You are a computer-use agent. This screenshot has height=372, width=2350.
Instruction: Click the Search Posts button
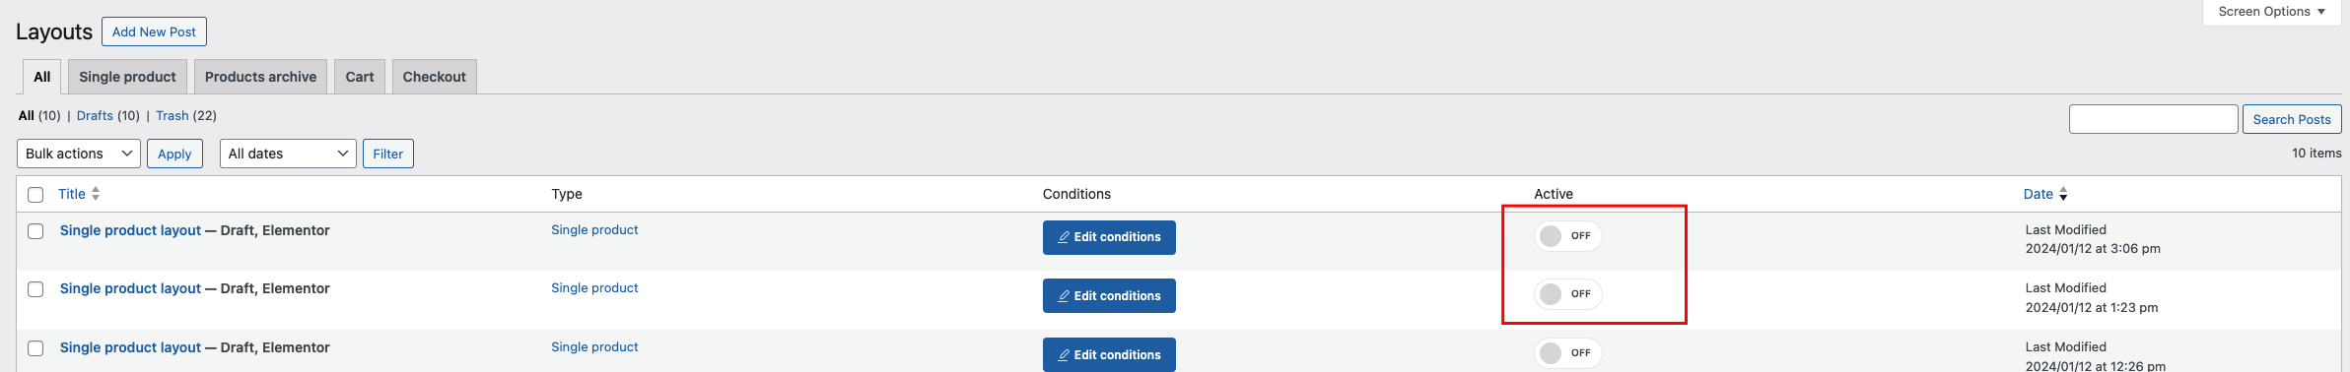coord(2292,119)
